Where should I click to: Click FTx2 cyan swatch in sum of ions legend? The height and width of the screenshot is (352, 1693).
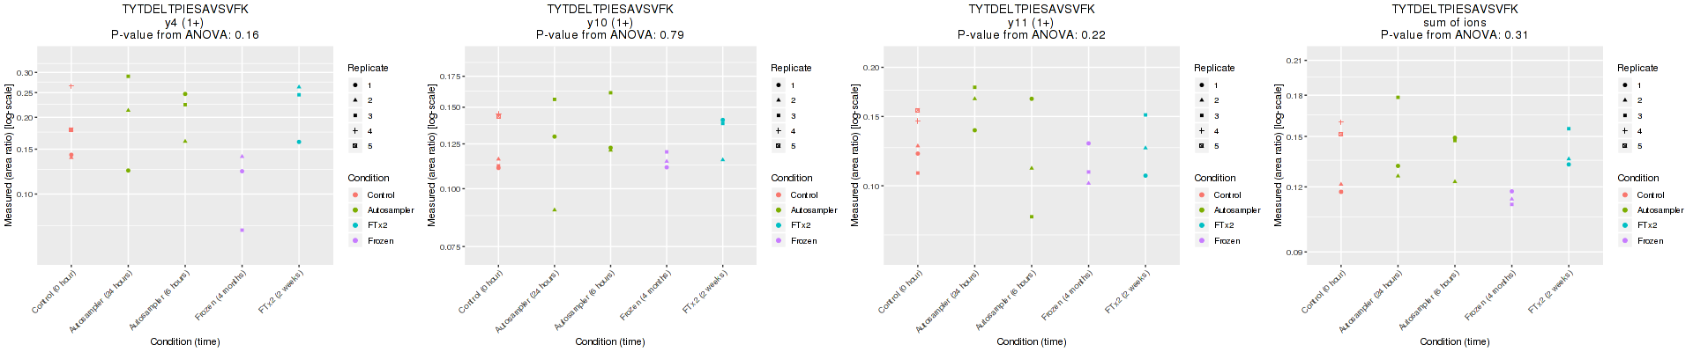(x=1624, y=225)
